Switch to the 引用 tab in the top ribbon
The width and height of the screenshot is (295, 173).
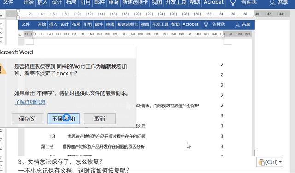[x=86, y=2]
